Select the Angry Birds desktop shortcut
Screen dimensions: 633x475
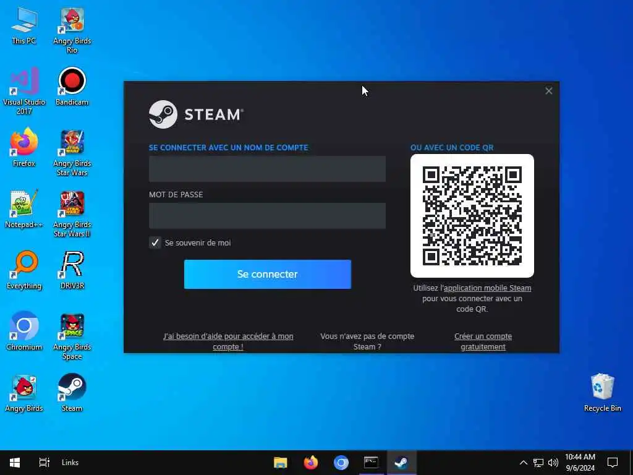point(24,393)
